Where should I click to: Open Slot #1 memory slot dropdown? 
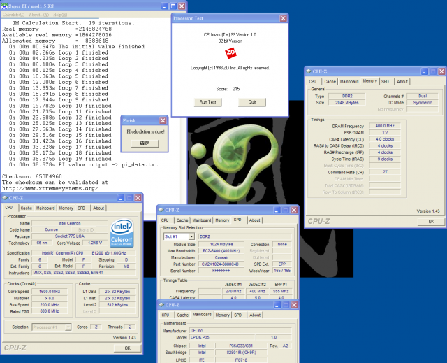(191, 236)
